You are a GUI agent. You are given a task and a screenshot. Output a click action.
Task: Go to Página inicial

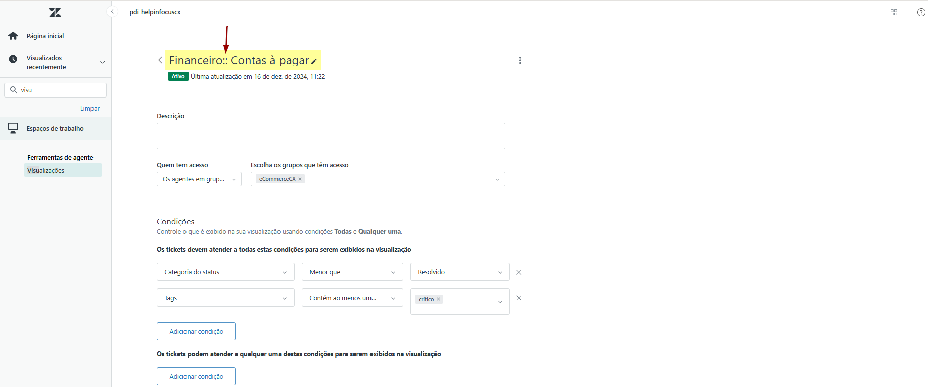point(45,36)
